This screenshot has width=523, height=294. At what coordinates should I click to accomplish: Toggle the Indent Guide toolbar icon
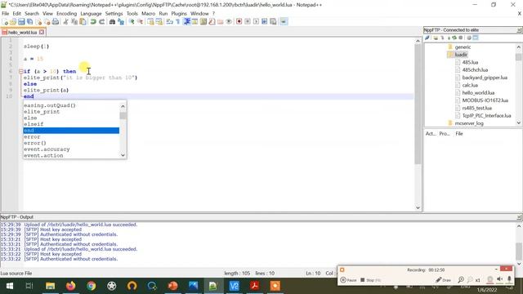(x=187, y=22)
